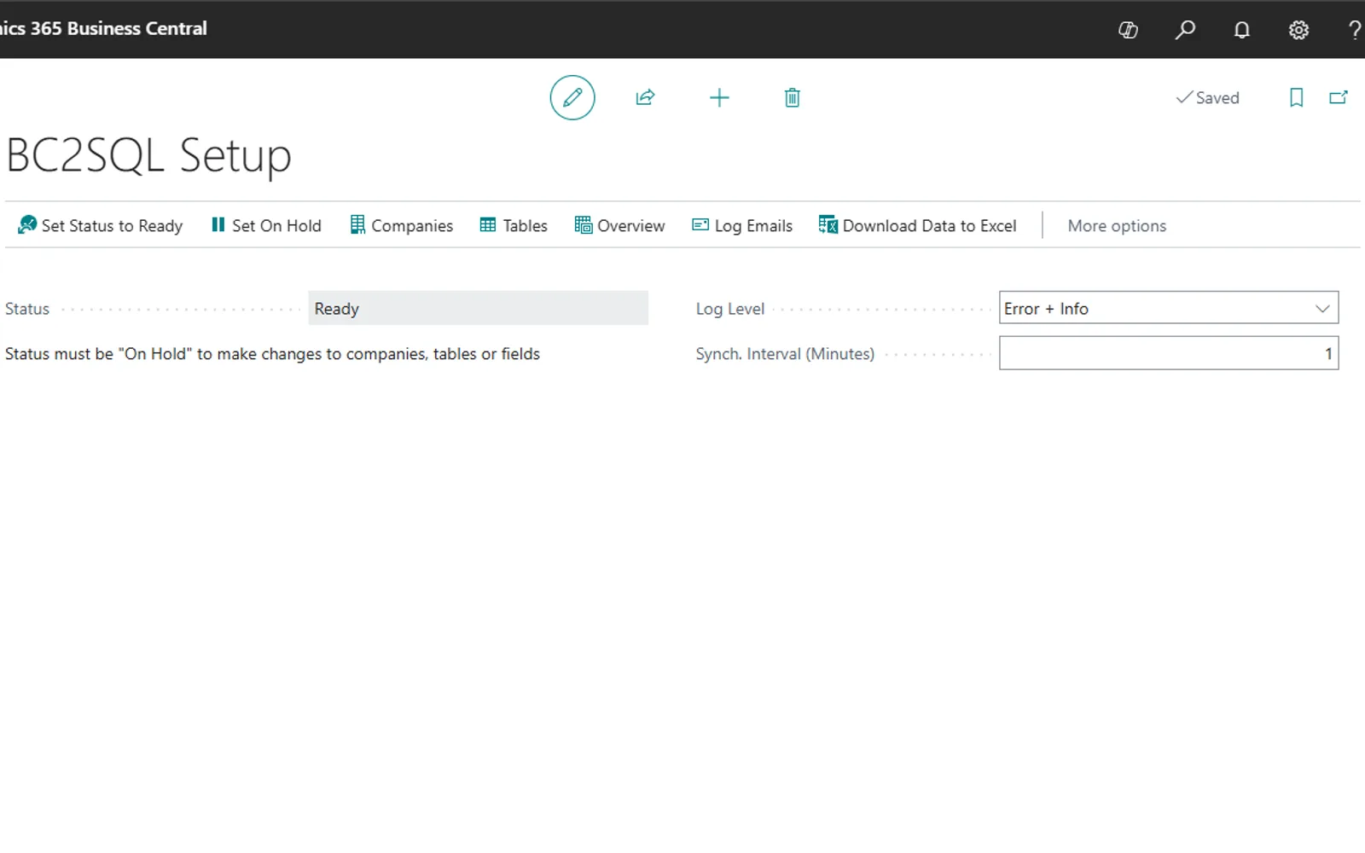This screenshot has height=853, width=1365.
Task: Open page in new window icon
Action: 1339,97
